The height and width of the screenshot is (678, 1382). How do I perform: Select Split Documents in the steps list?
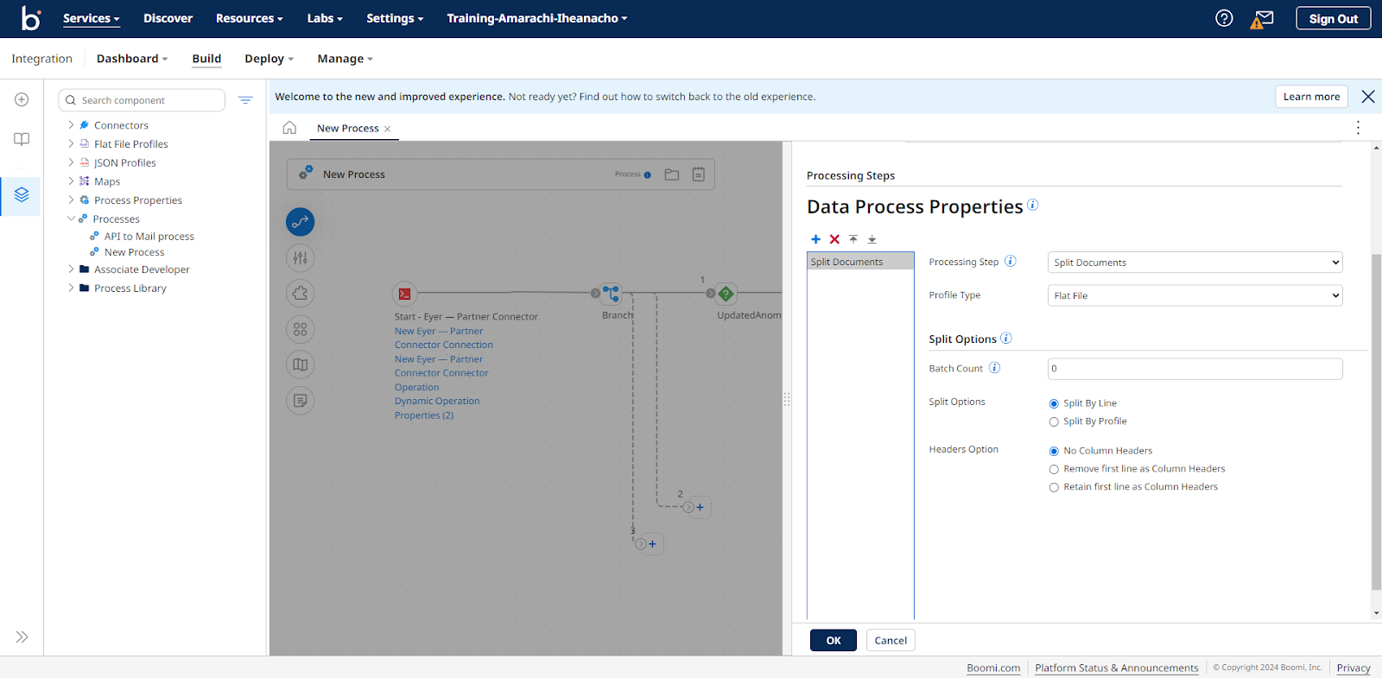click(860, 262)
